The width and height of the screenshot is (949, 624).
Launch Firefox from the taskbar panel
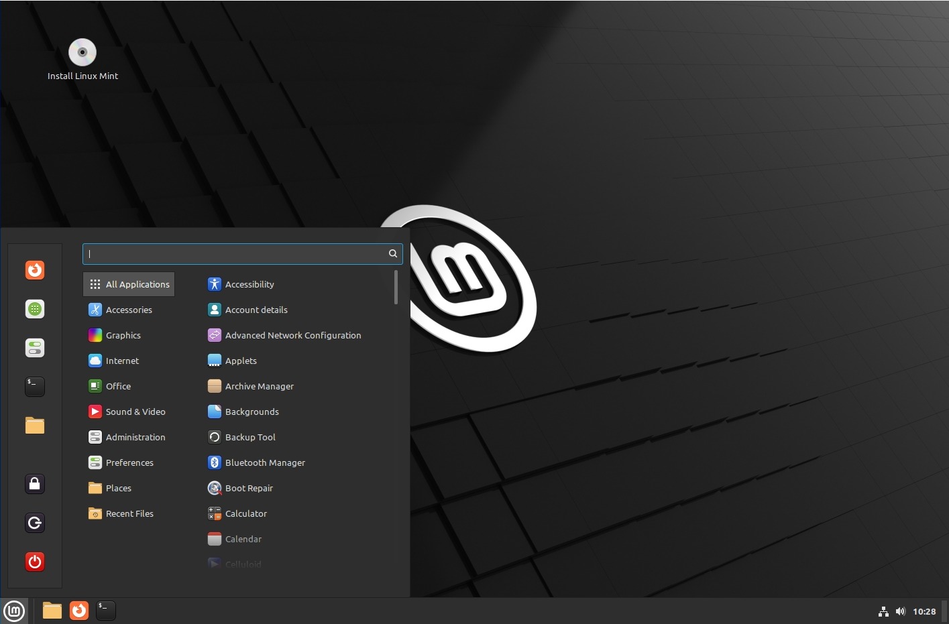coord(79,611)
